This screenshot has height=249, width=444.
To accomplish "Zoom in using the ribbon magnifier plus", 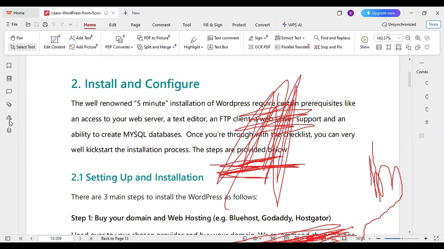I will (418, 38).
